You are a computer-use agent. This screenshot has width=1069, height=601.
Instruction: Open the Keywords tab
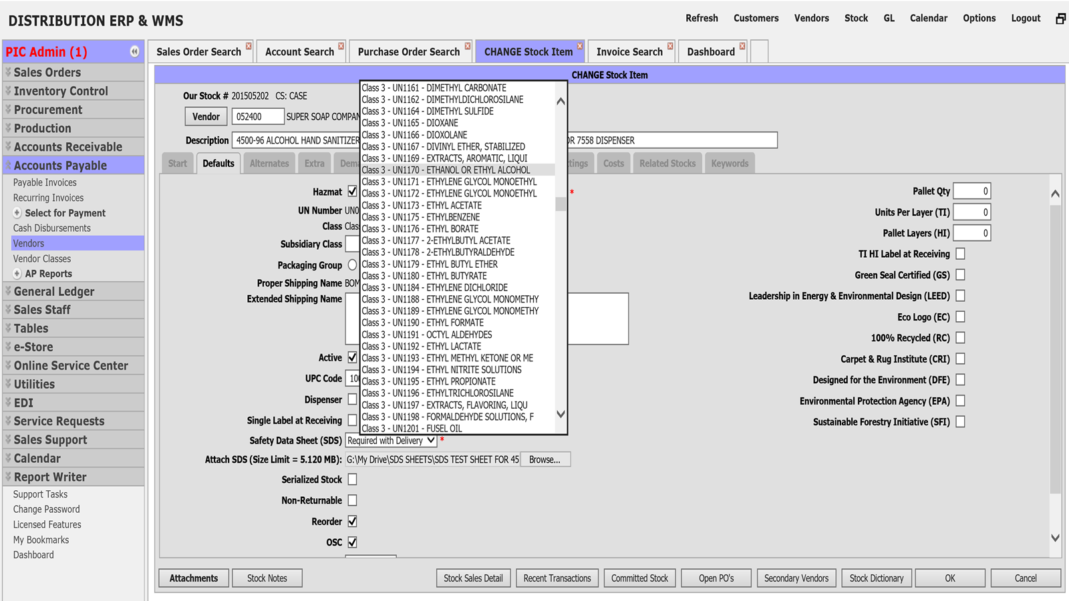[730, 163]
